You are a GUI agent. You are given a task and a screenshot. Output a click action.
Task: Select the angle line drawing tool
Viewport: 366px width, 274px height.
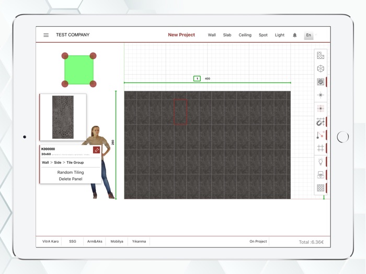[321, 135]
